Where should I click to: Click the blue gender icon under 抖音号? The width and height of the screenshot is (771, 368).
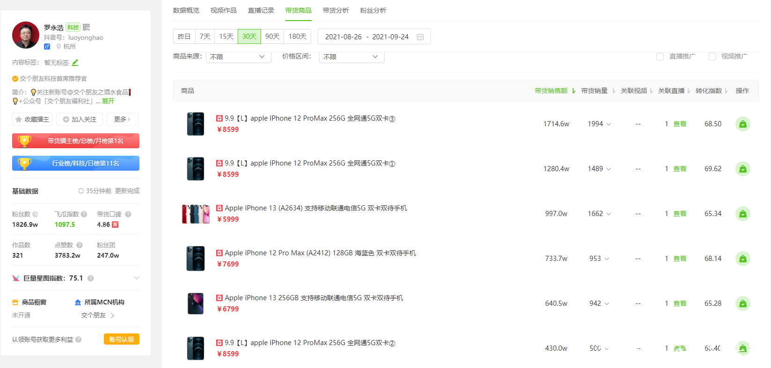[x=47, y=46]
